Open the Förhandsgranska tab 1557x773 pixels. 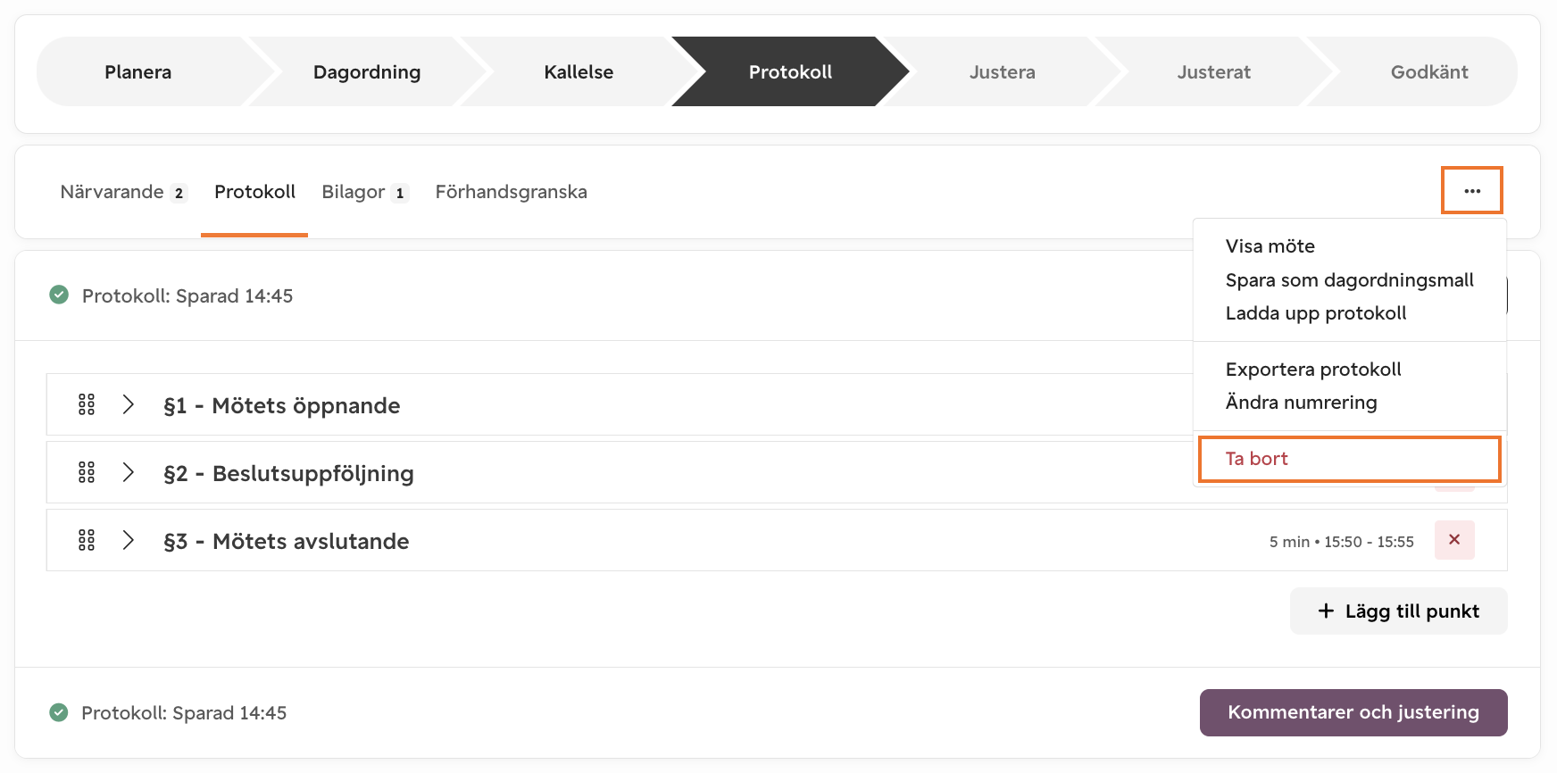pyautogui.click(x=511, y=192)
